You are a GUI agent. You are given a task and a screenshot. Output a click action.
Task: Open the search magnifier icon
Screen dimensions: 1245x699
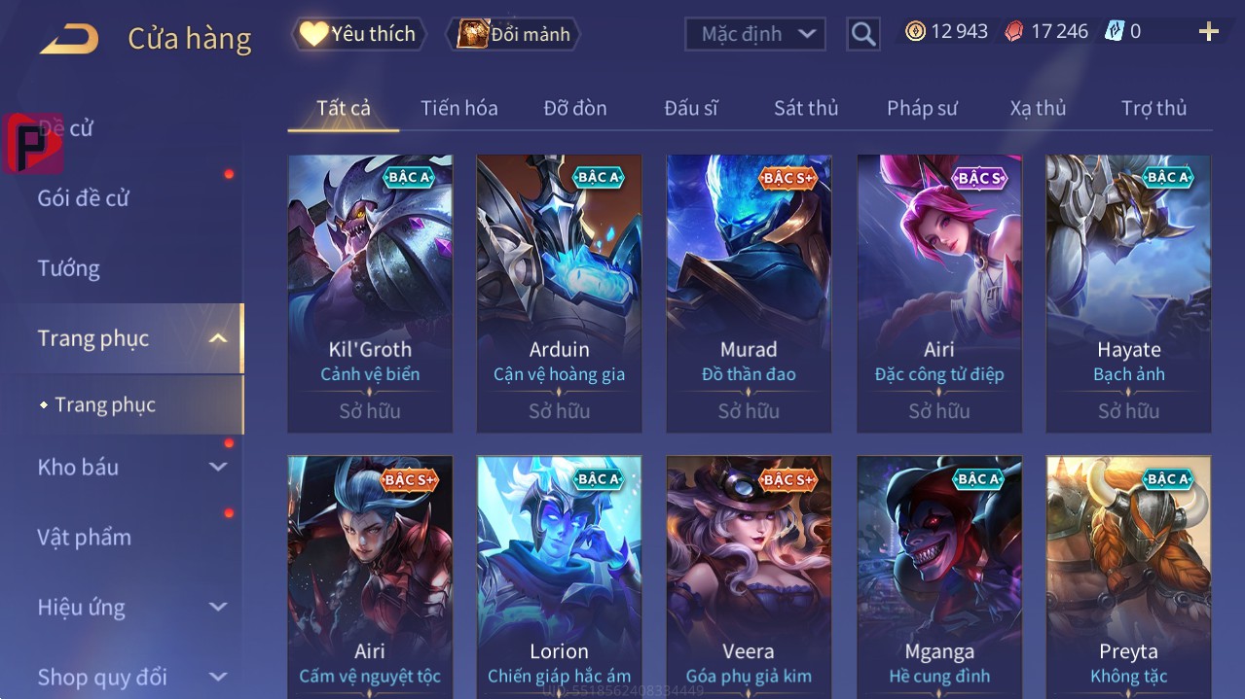863,34
